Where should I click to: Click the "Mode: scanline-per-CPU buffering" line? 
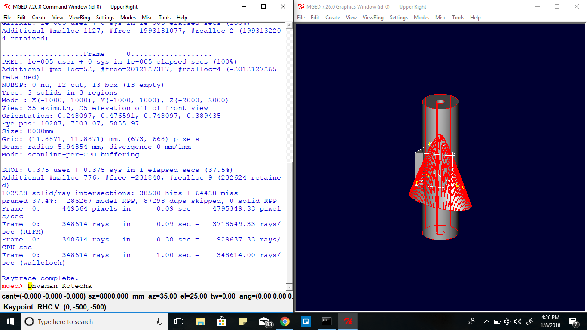click(70, 154)
